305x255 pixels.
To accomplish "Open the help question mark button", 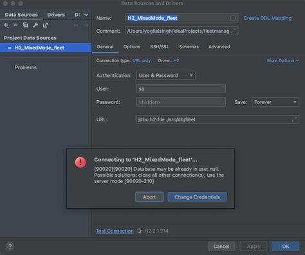I will (x=10, y=246).
